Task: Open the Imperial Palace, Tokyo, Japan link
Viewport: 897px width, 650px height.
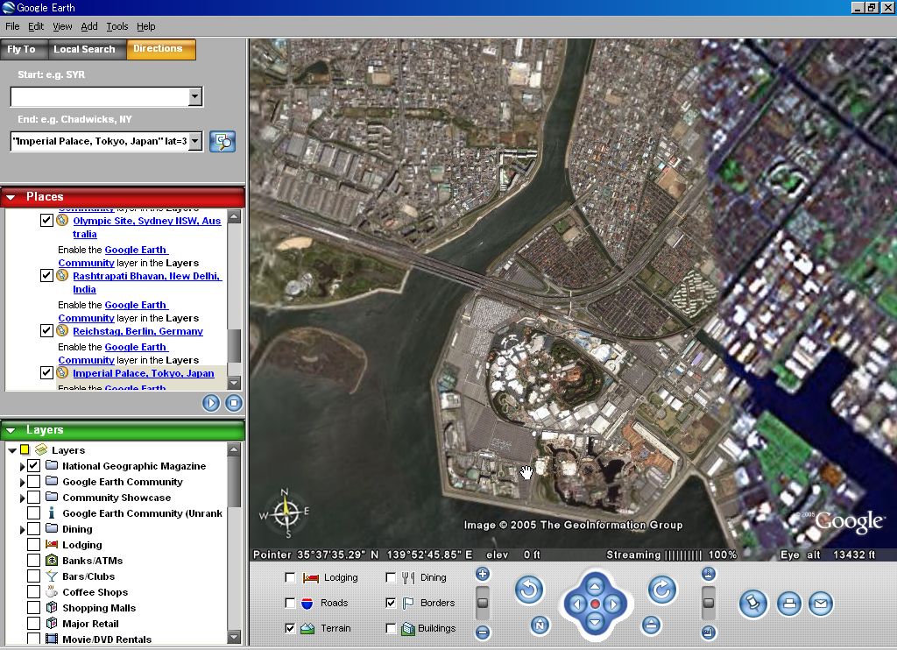Action: click(x=144, y=373)
